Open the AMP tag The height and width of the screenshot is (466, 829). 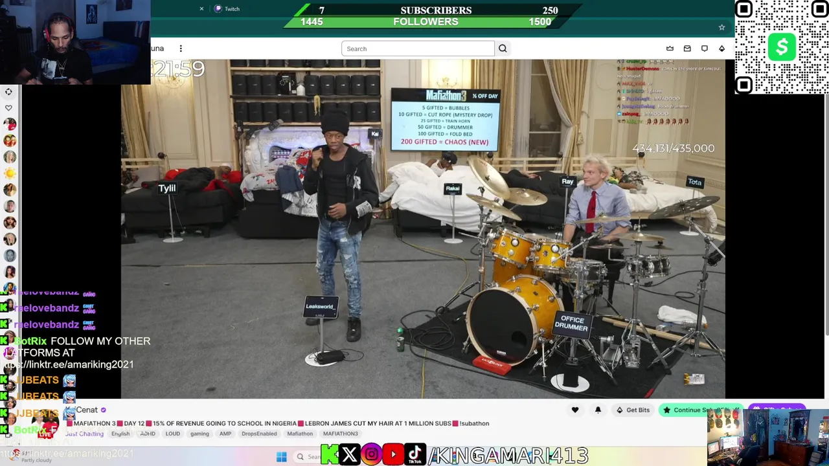225,434
